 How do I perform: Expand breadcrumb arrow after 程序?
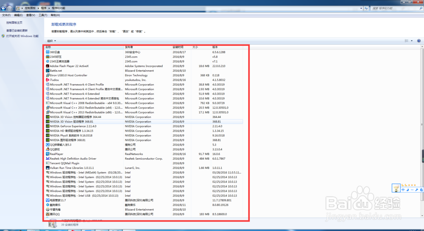coord(49,8)
